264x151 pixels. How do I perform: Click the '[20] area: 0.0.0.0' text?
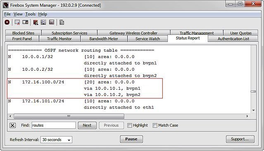pyautogui.click(x=109, y=82)
